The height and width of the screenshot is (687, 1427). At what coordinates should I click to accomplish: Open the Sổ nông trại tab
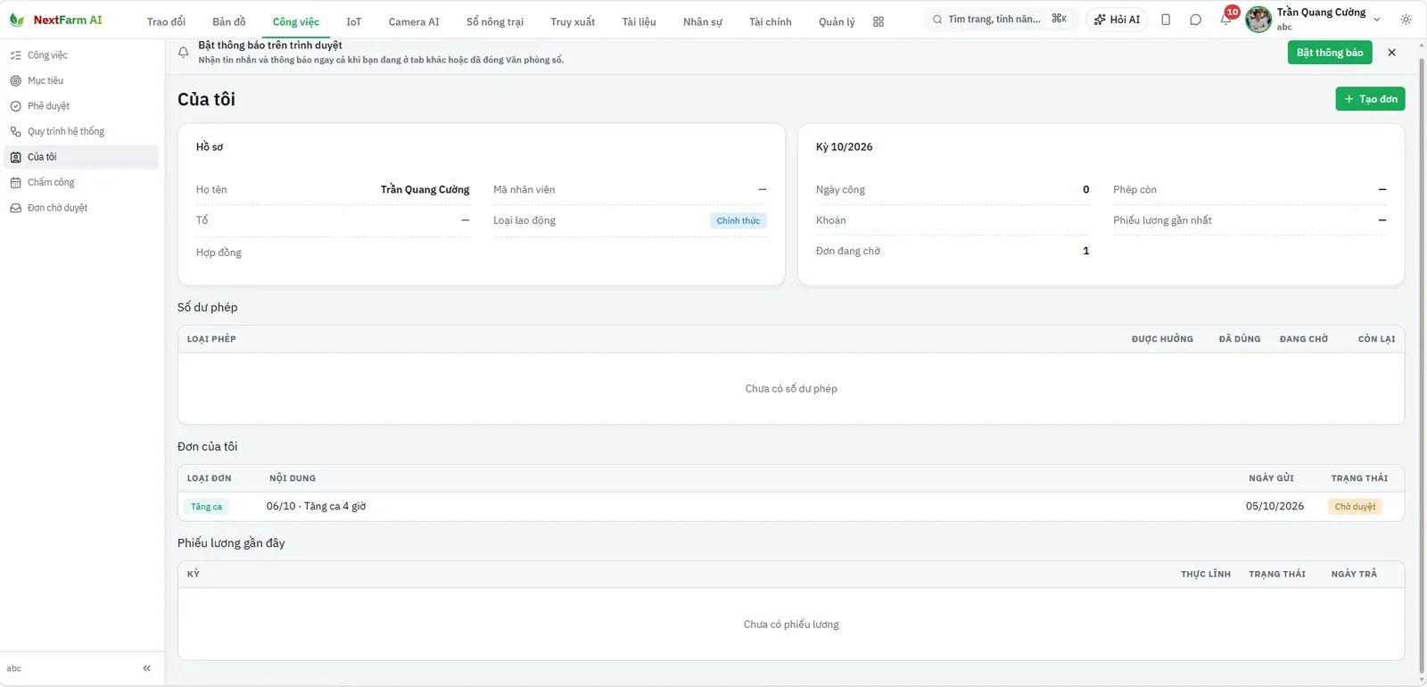coord(495,21)
